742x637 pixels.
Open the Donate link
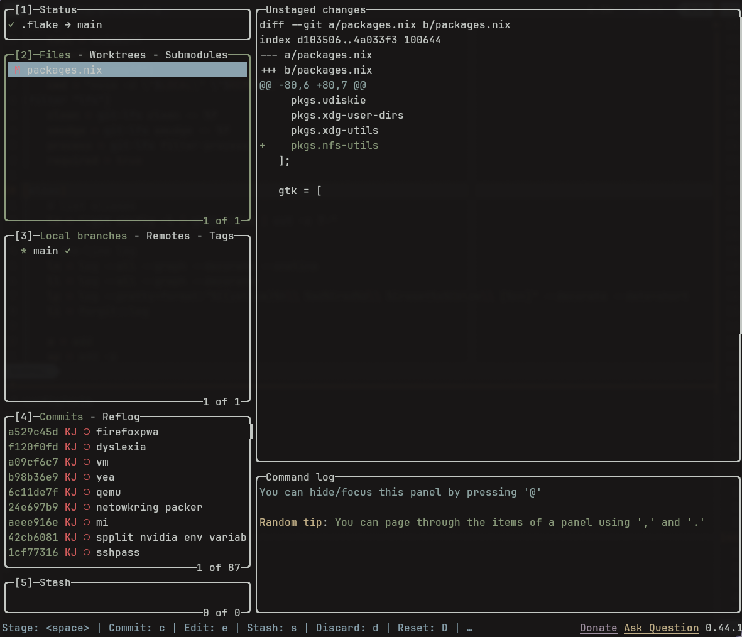(x=598, y=628)
